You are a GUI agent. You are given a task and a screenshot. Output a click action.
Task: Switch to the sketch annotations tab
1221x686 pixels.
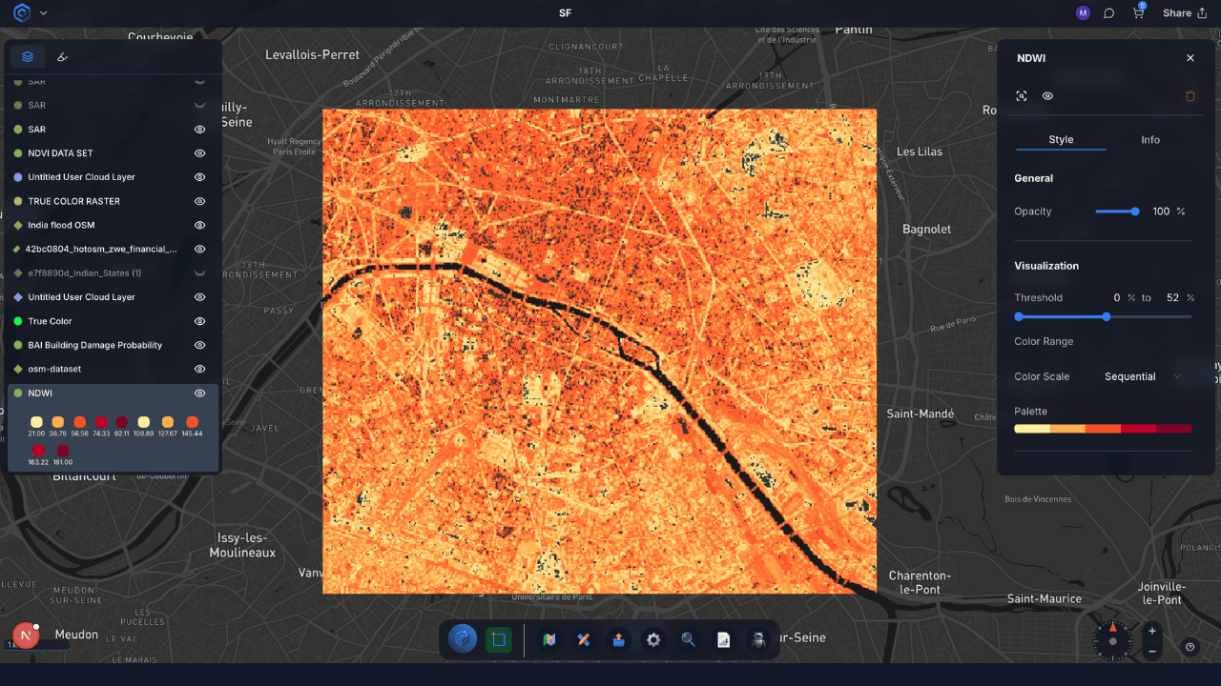point(63,57)
